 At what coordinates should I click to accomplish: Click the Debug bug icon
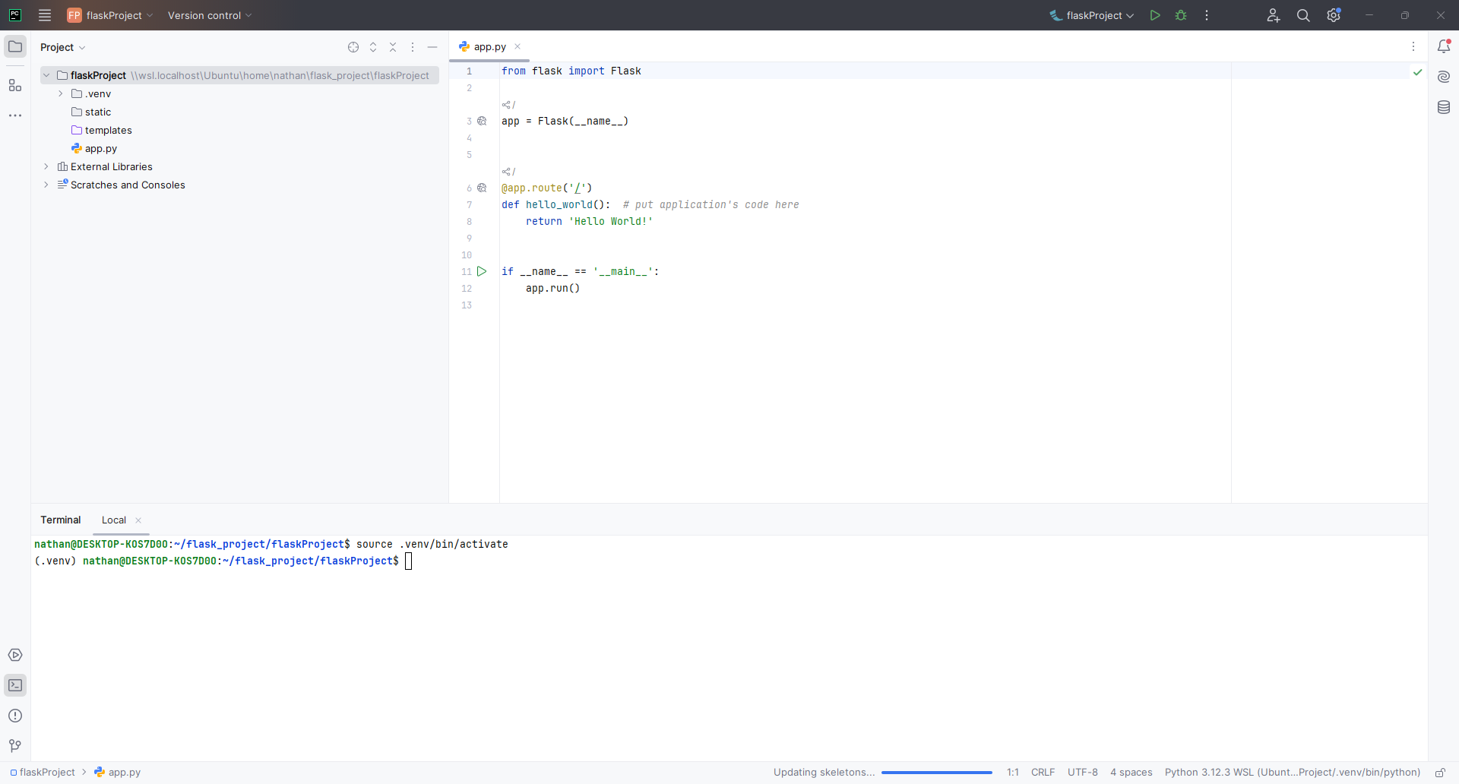[x=1181, y=15]
